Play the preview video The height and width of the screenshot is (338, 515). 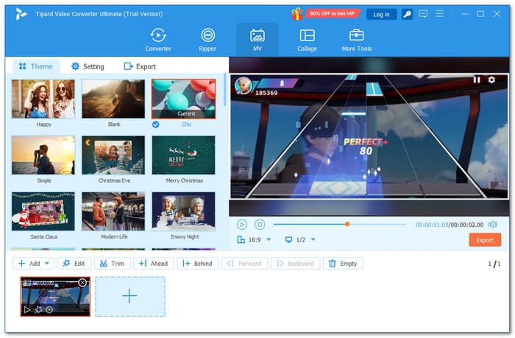pyautogui.click(x=242, y=225)
